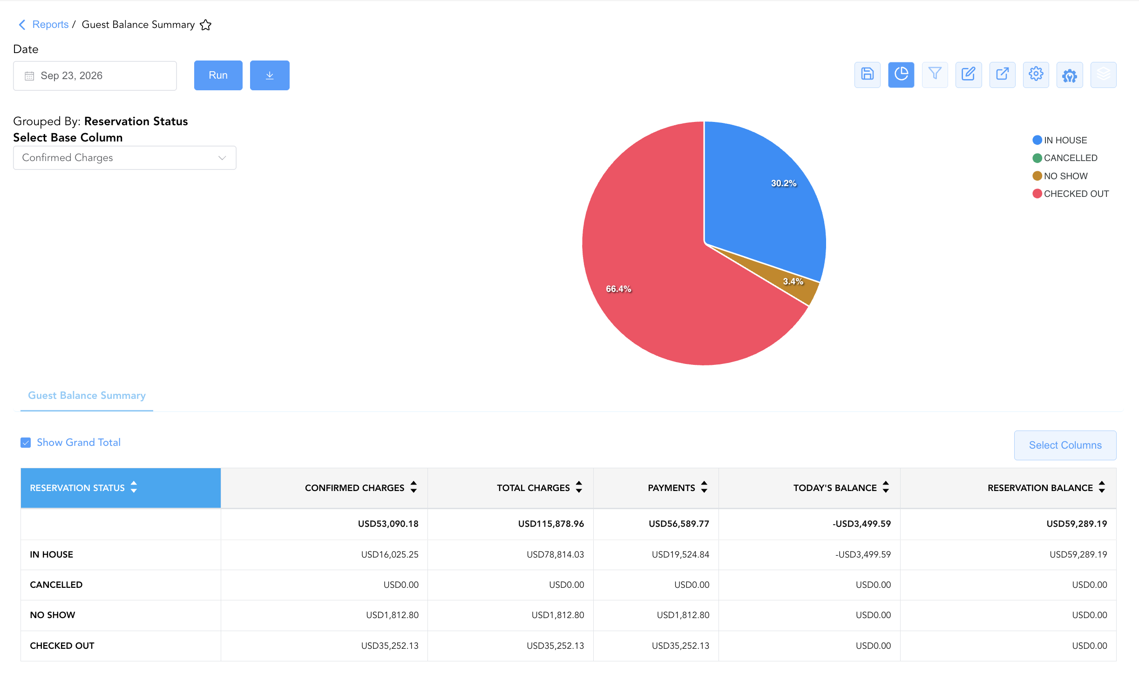Toggle IN HOUSE legend entry

1059,140
